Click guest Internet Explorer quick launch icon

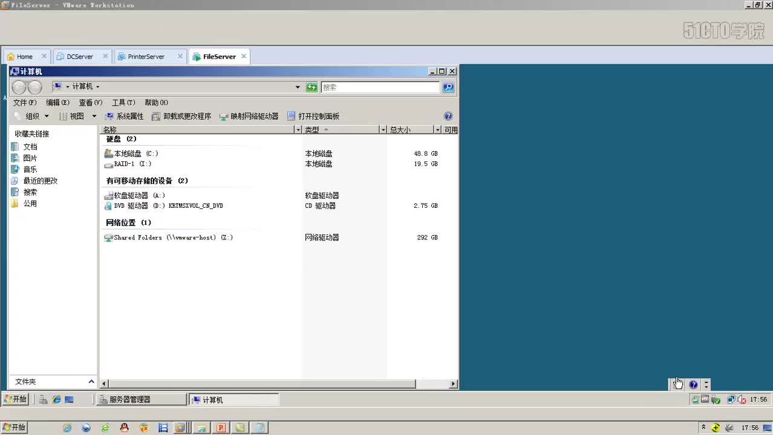[x=56, y=399]
